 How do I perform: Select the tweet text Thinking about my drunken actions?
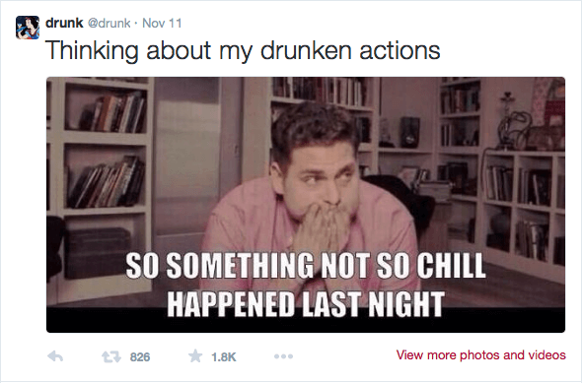243,50
